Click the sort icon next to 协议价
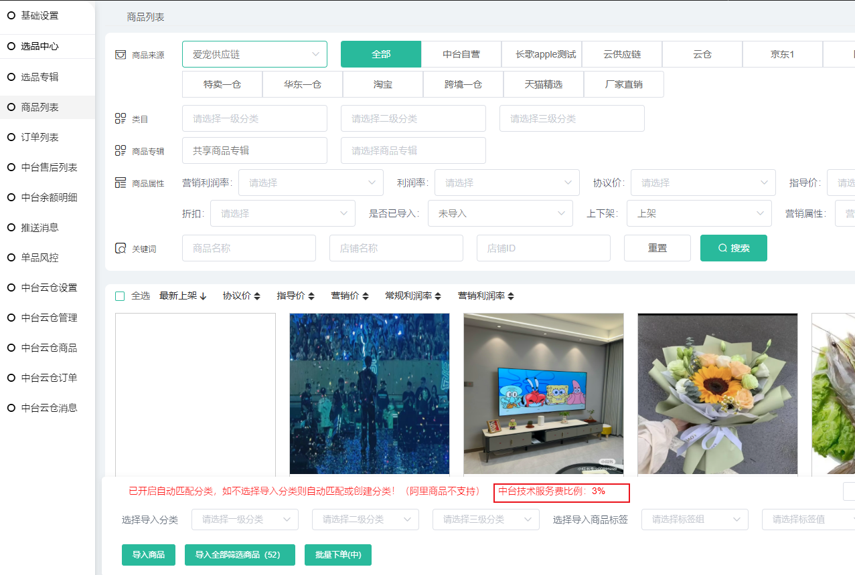Viewport: 855px width, 575px height. coord(256,296)
